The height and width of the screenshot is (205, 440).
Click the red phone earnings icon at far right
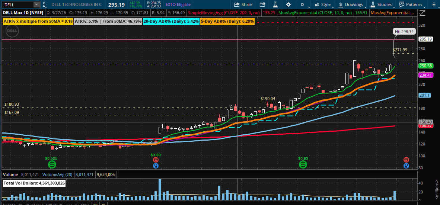coord(406,160)
